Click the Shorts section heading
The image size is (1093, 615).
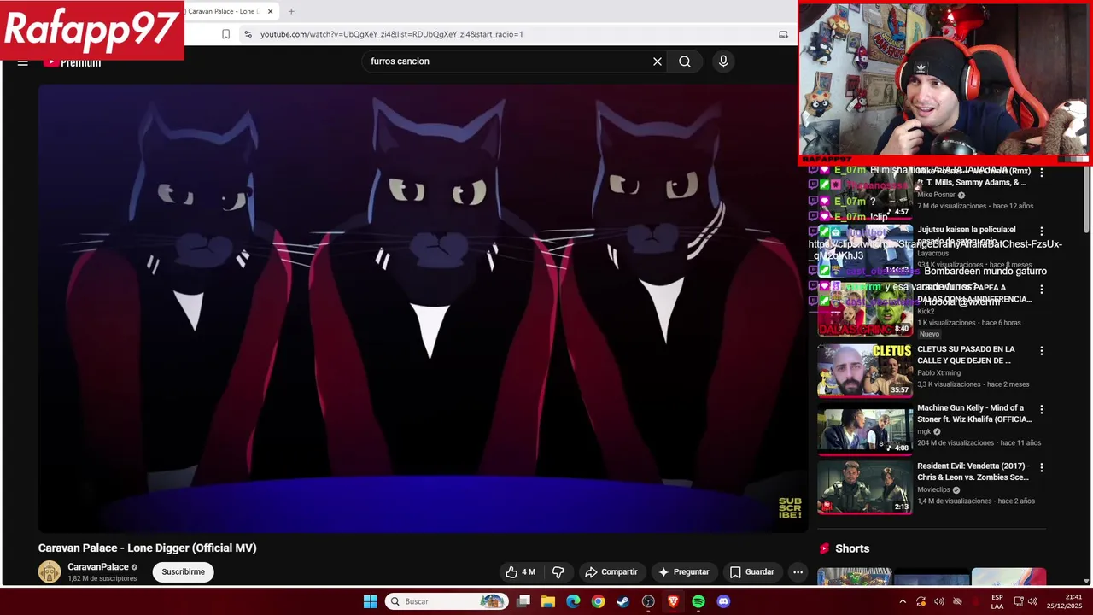852,548
